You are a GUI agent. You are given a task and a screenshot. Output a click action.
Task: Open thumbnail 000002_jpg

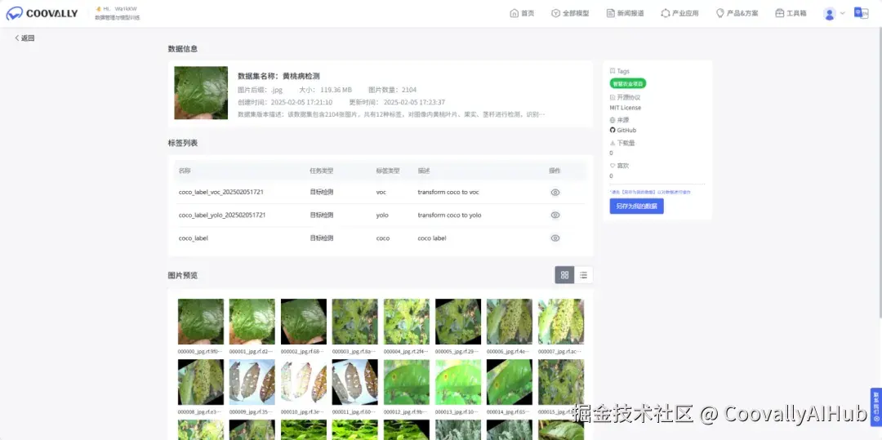(304, 322)
